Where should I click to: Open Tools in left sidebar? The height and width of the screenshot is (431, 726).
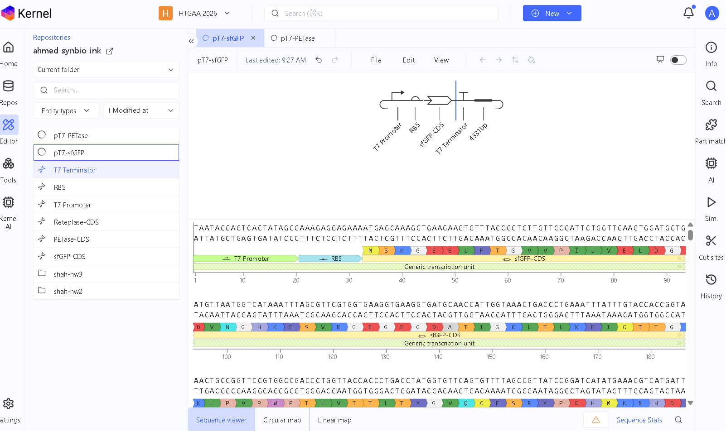[8, 170]
